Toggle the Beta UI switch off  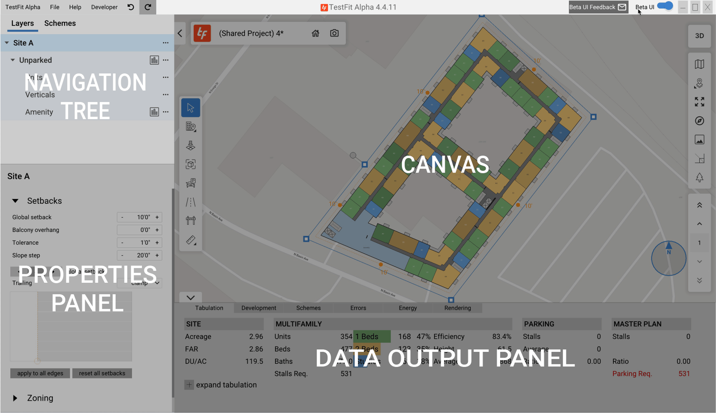click(665, 6)
